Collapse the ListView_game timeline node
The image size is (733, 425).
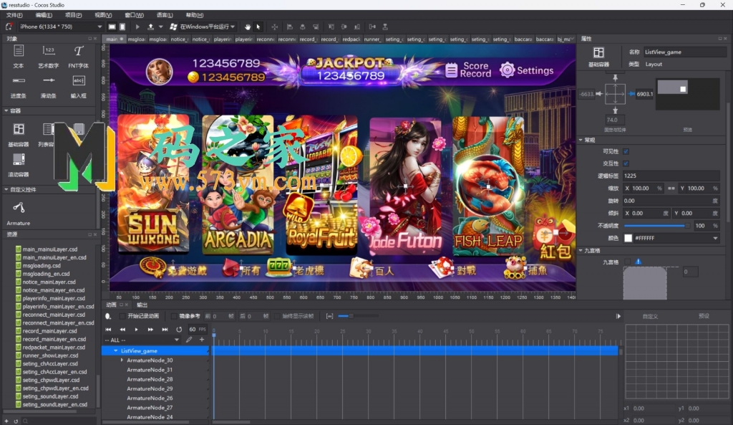pyautogui.click(x=116, y=350)
